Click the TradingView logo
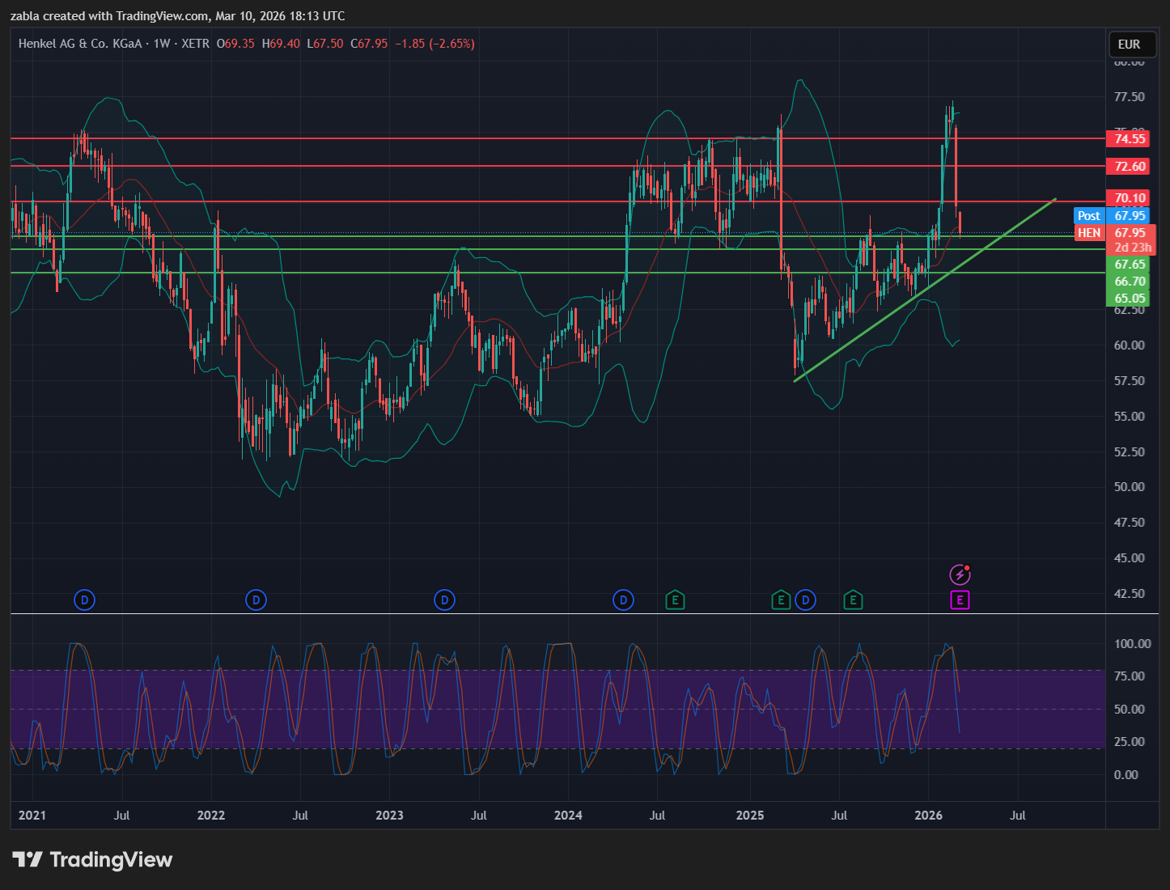Screen dimensions: 1170x890 pos(92,859)
